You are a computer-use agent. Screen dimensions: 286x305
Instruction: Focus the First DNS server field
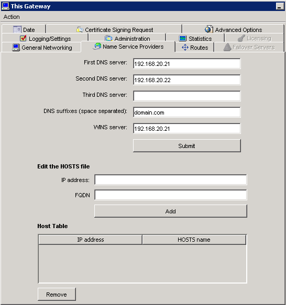(x=187, y=64)
